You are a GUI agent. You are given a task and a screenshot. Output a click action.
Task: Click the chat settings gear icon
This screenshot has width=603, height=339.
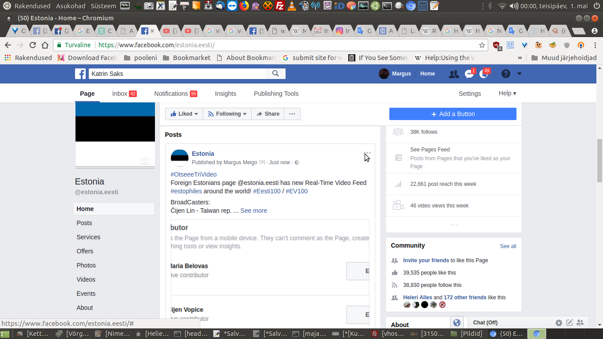559,323
